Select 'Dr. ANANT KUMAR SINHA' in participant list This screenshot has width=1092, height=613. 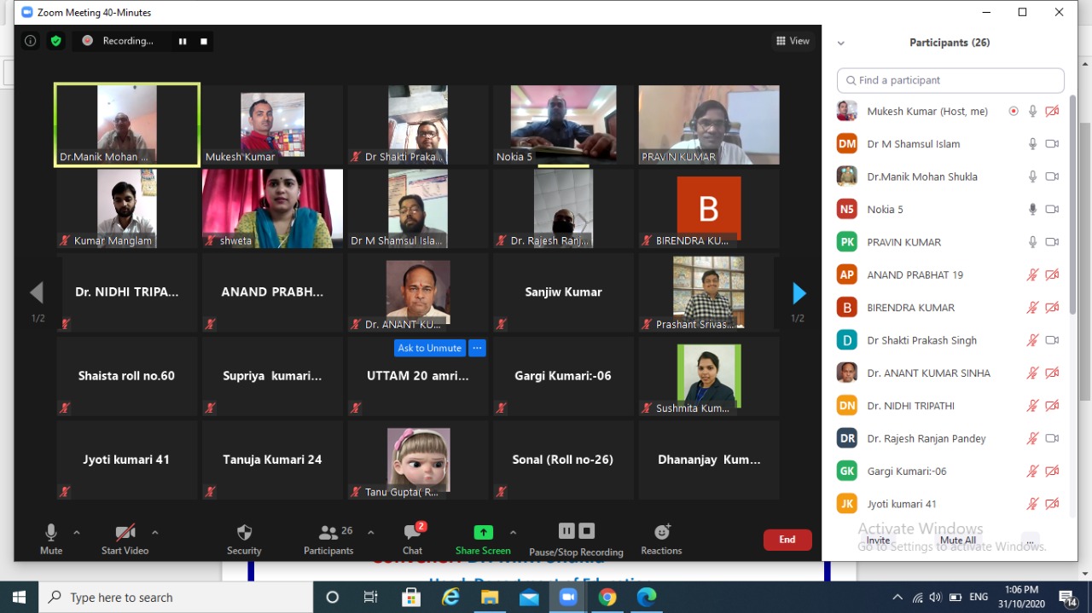tap(950, 373)
